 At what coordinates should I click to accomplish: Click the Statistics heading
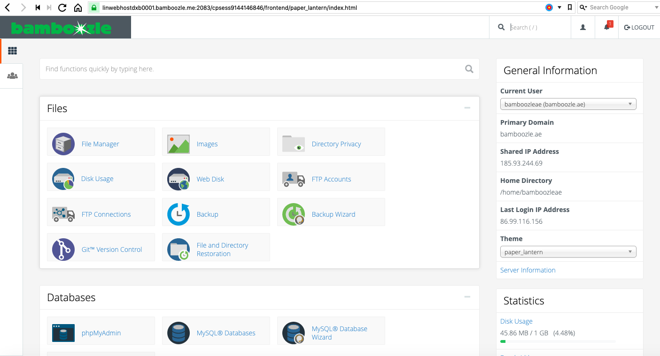pos(524,301)
